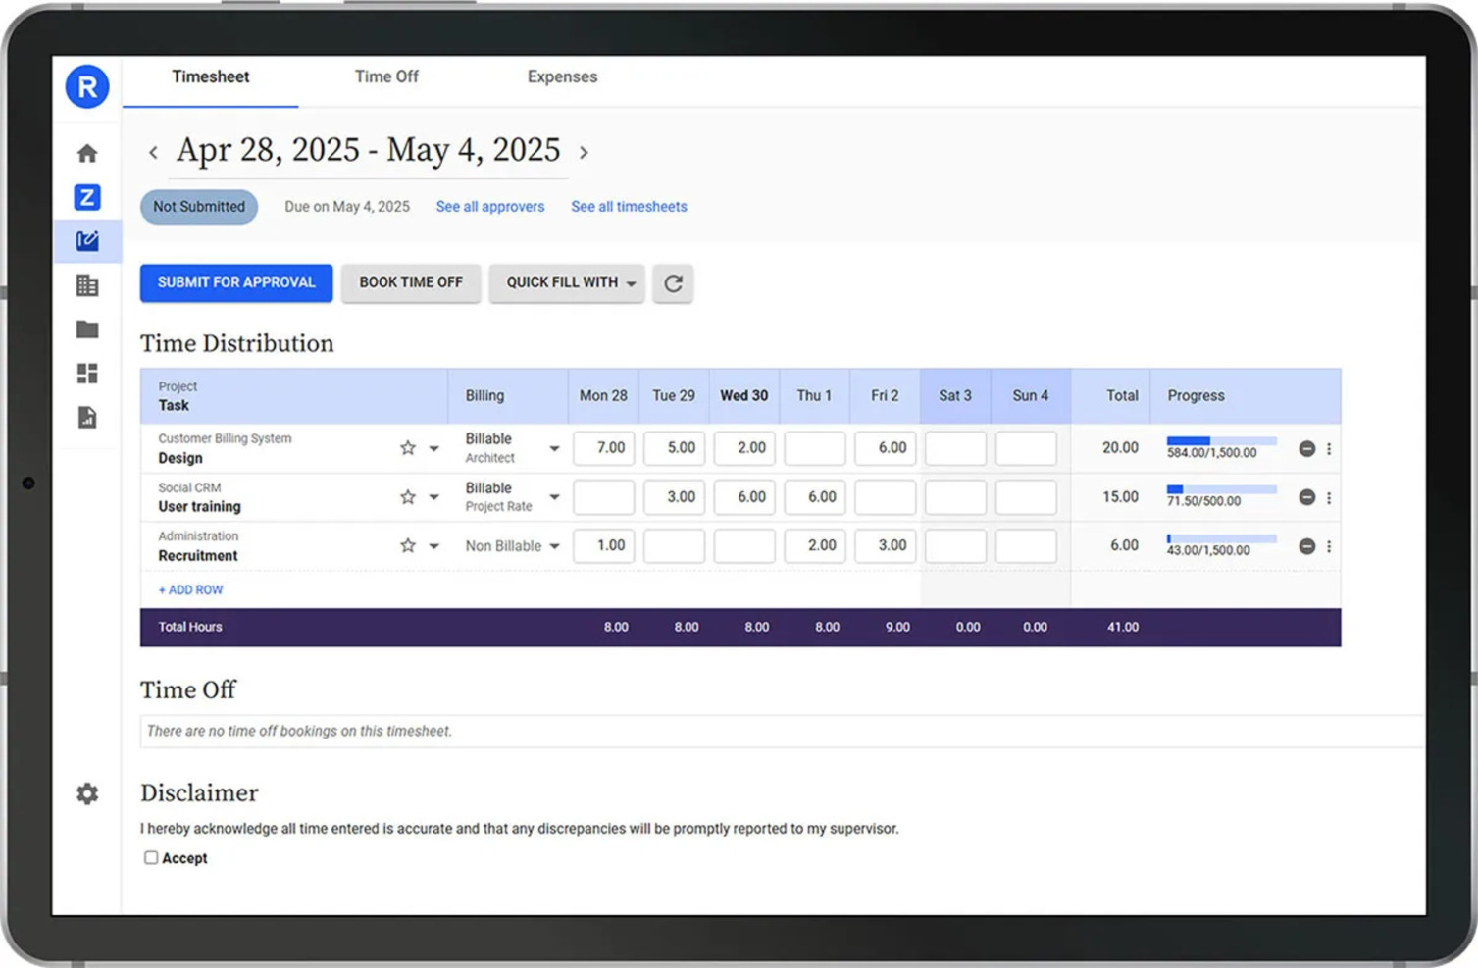Open the Quick Fill With dropdown
Viewport: 1478px width, 968px height.
[567, 282]
